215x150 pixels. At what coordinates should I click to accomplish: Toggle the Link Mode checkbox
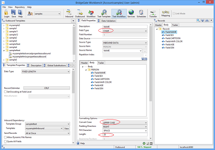[174, 14]
